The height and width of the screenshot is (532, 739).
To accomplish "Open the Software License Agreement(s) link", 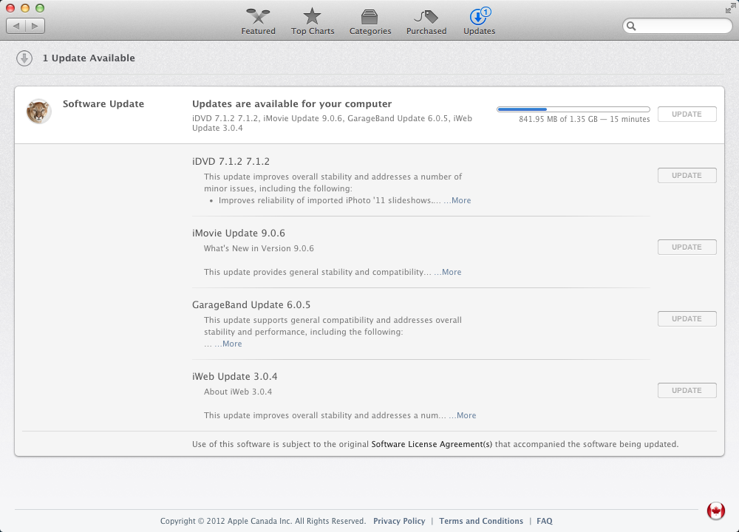I will tap(432, 444).
